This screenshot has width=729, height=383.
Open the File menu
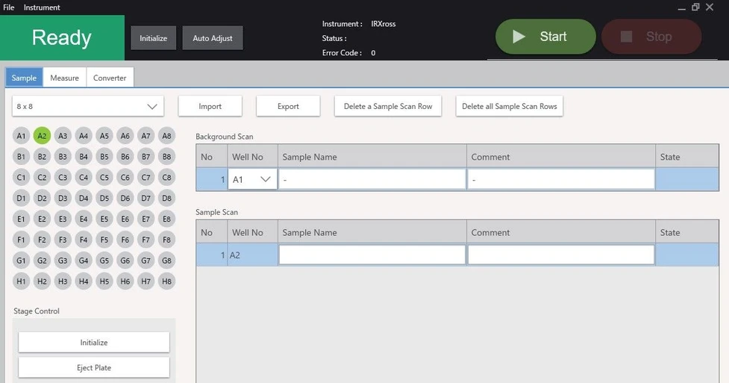pos(9,7)
